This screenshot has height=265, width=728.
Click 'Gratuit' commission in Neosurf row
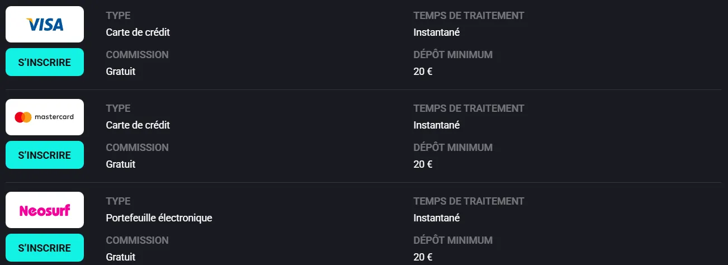(x=120, y=257)
